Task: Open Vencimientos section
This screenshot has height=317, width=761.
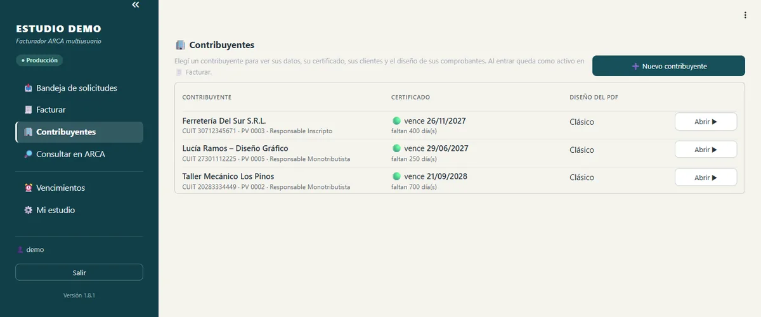Action: 79,188
